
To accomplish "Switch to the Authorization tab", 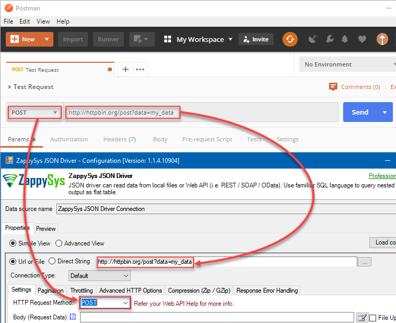I will [69, 139].
